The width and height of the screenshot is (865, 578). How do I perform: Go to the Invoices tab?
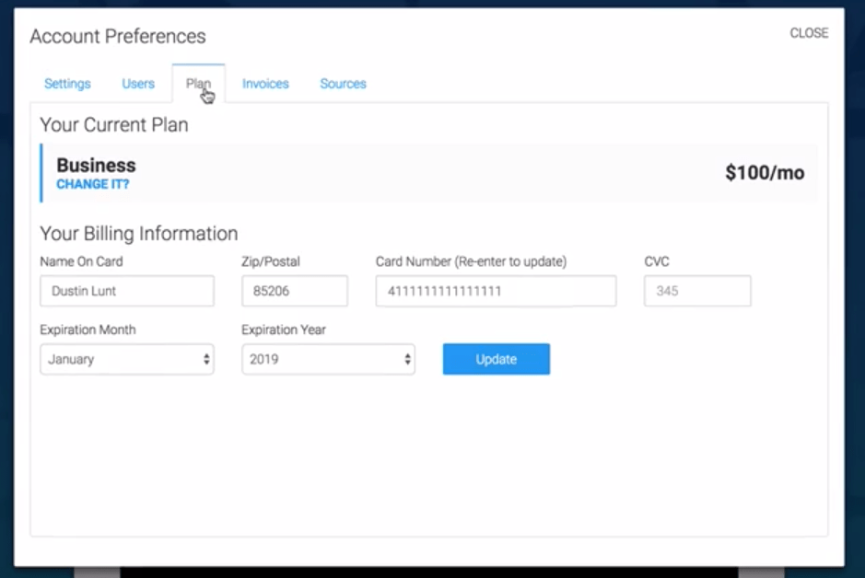point(265,84)
